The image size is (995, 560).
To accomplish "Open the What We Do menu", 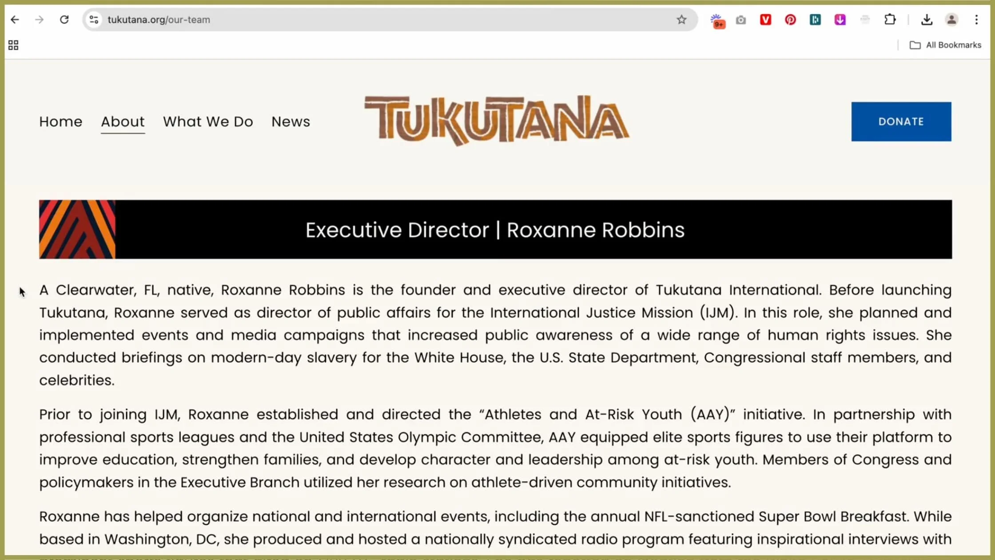I will (x=208, y=121).
